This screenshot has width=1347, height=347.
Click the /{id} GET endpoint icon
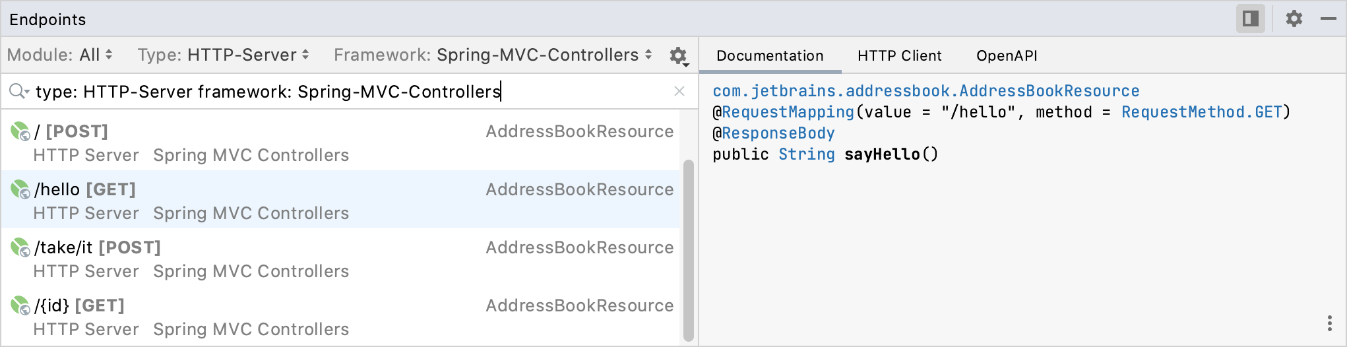click(x=20, y=305)
